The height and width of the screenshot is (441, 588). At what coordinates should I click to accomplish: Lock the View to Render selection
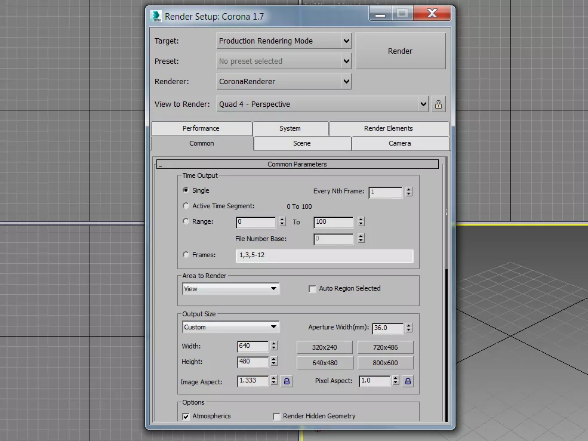coord(438,104)
